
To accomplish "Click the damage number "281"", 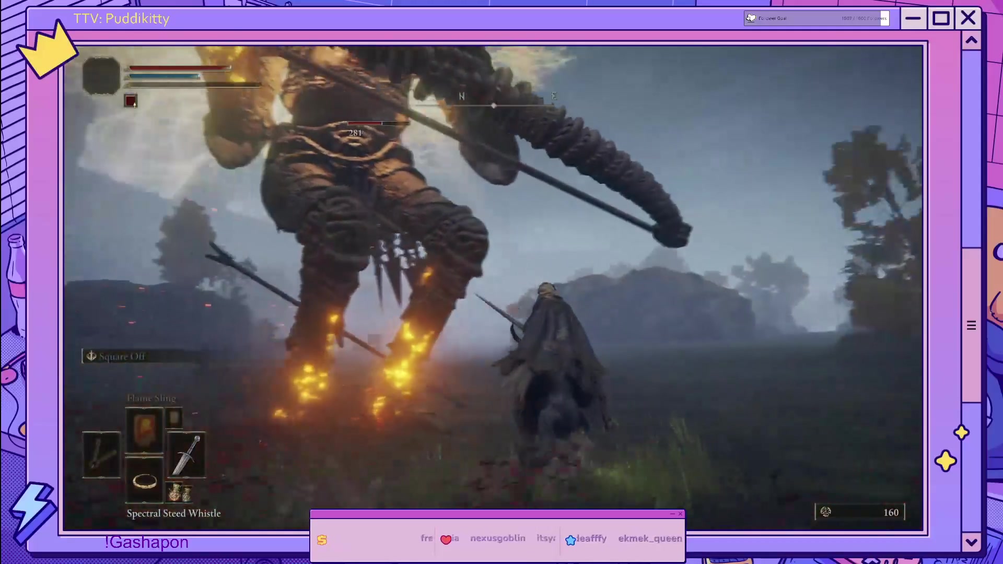I will coord(356,133).
